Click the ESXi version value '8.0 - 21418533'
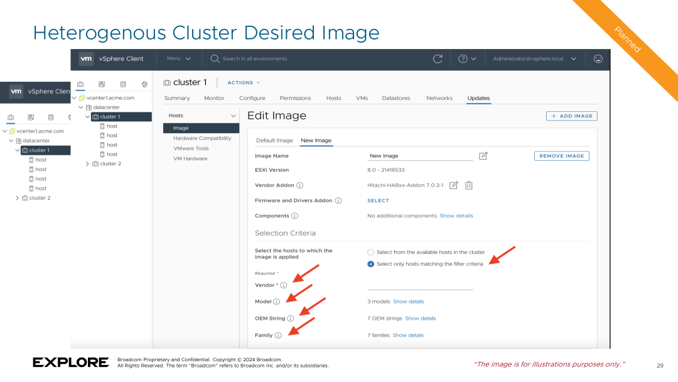The image size is (678, 382). coord(386,170)
